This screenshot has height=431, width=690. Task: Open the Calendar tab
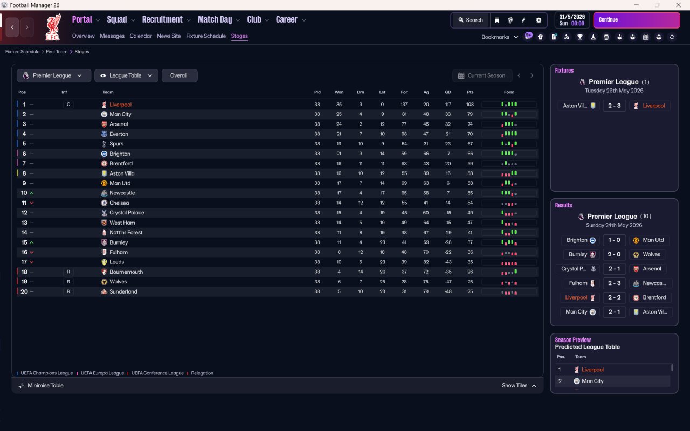click(x=141, y=36)
